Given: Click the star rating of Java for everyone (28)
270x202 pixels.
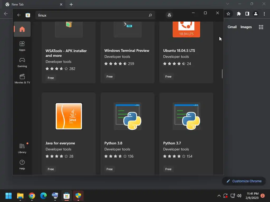Looking at the screenshot, I should pyautogui.click(x=59, y=156).
